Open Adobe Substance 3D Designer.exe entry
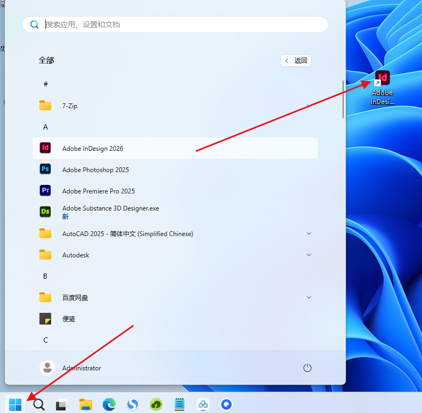 [x=175, y=212]
